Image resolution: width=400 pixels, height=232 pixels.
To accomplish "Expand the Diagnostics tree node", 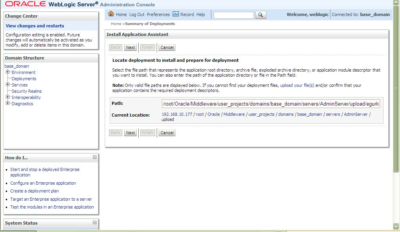I will coord(8,103).
